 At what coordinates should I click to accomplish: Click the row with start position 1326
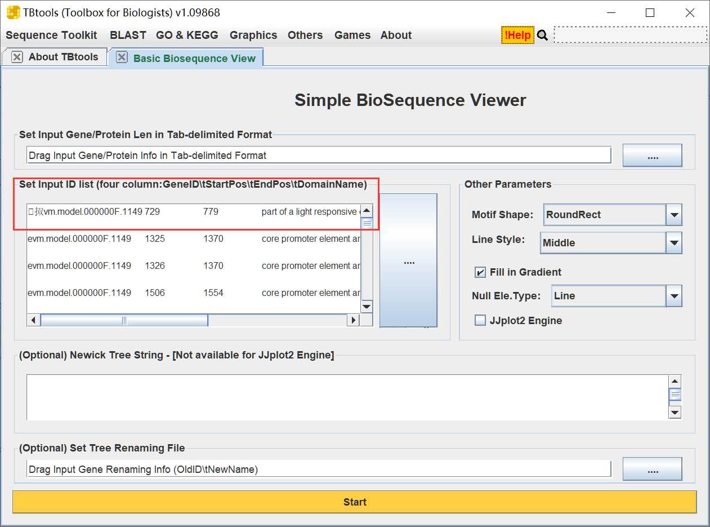[x=194, y=265]
